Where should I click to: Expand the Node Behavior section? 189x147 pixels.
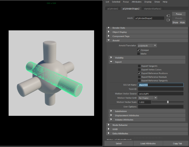[147, 125]
